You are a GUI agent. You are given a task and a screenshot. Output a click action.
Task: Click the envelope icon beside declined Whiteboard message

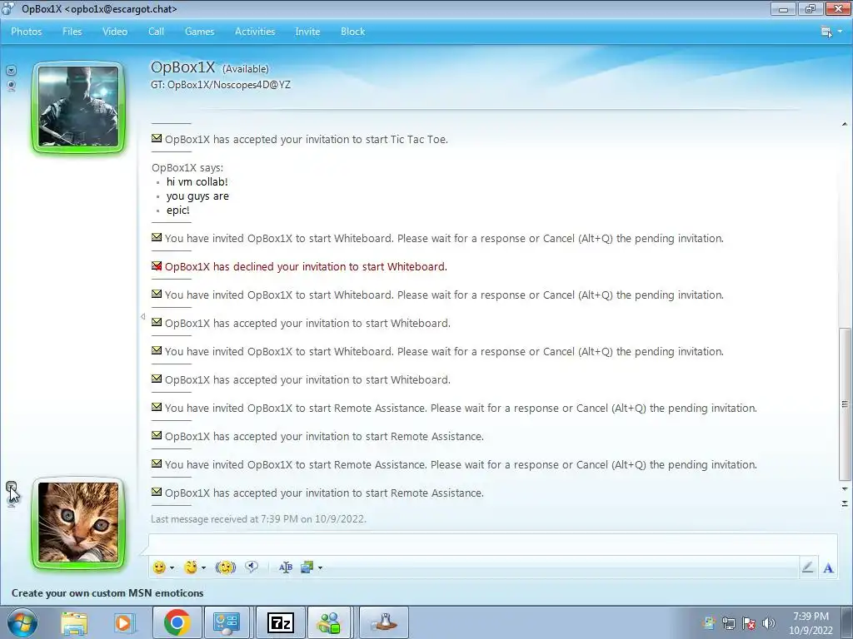pyautogui.click(x=157, y=266)
